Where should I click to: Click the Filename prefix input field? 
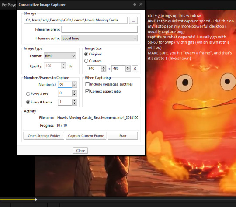point(100,29)
